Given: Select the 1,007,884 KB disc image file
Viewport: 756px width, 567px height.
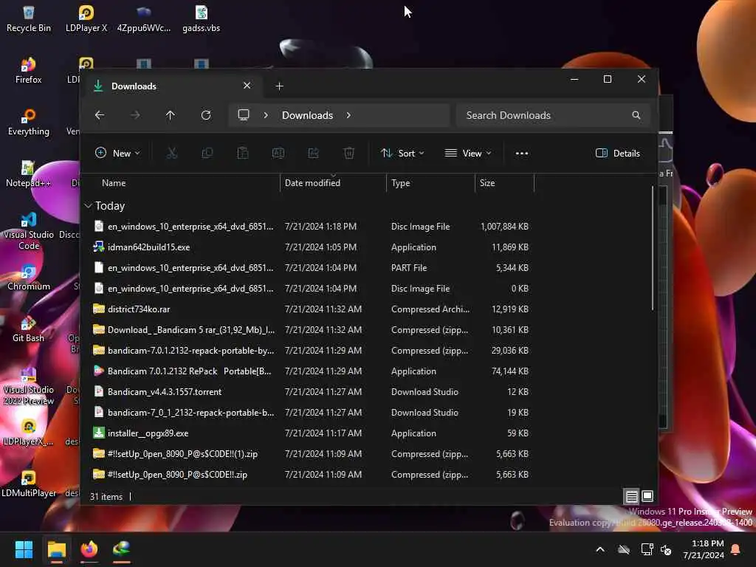Looking at the screenshot, I should 312,227.
